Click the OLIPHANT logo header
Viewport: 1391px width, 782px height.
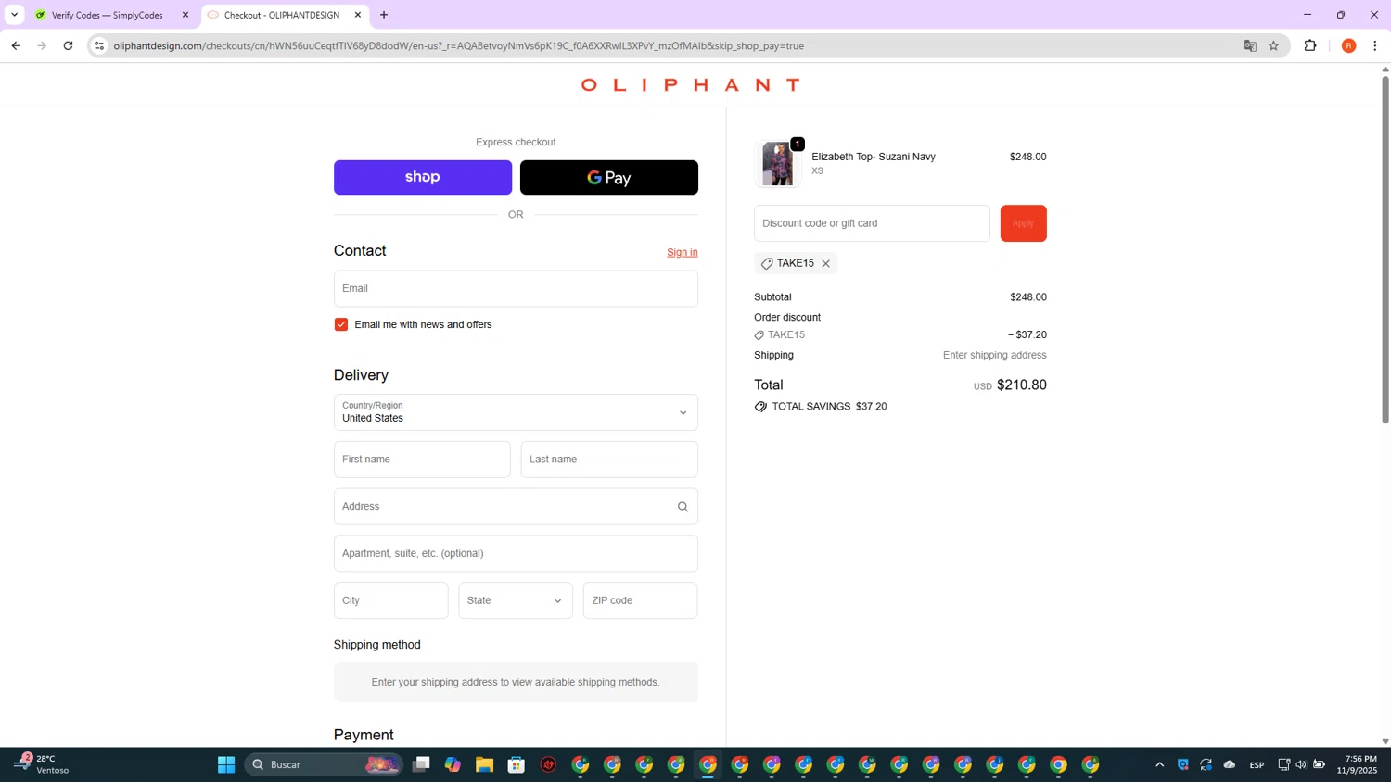click(691, 85)
